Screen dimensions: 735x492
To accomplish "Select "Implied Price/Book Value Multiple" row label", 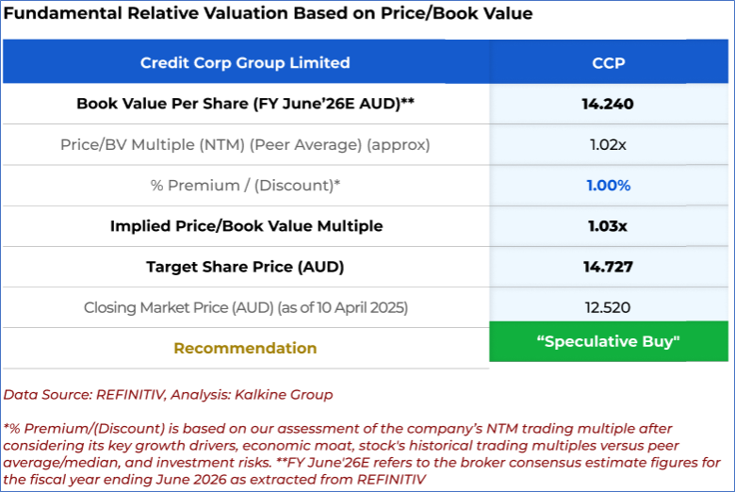I will click(x=245, y=226).
